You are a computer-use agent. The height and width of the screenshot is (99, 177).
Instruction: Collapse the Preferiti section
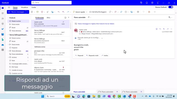tap(8, 18)
